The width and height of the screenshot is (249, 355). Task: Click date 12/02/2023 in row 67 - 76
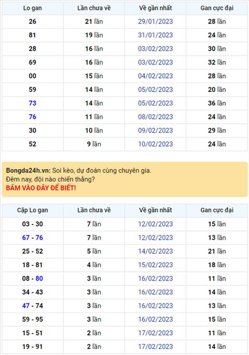(x=156, y=238)
